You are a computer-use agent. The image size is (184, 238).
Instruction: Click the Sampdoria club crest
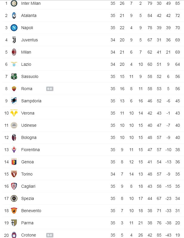click(x=14, y=101)
